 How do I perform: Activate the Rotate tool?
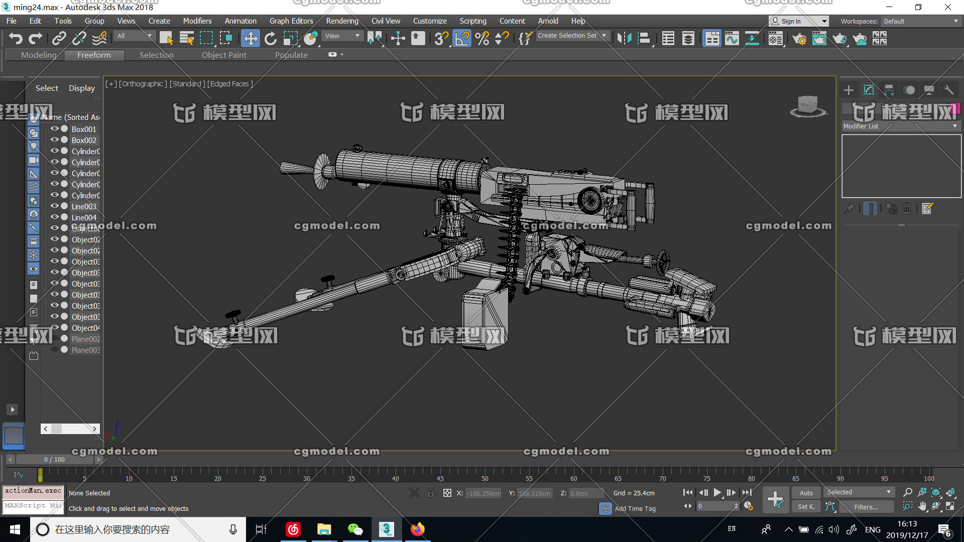point(271,39)
